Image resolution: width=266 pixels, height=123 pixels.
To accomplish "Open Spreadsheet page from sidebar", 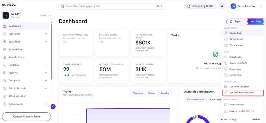I will (25, 50).
